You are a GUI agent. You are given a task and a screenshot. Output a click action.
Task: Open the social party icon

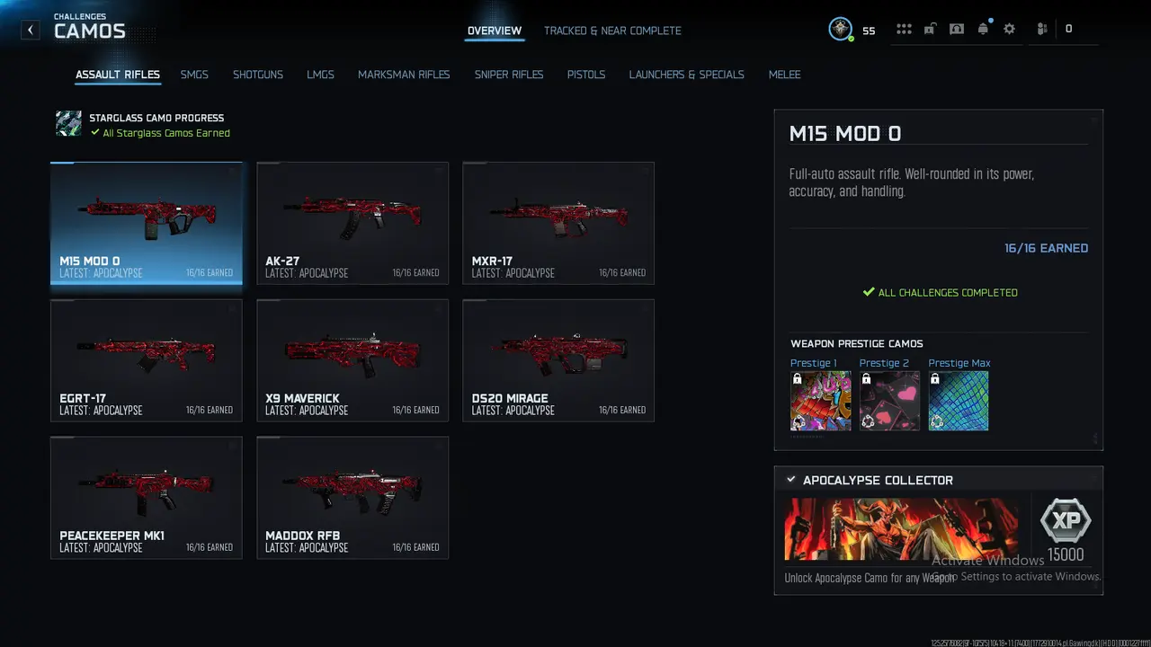click(x=1042, y=29)
